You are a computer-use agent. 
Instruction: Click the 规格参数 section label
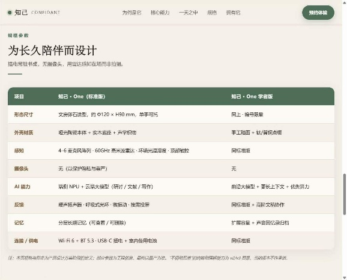[18, 35]
